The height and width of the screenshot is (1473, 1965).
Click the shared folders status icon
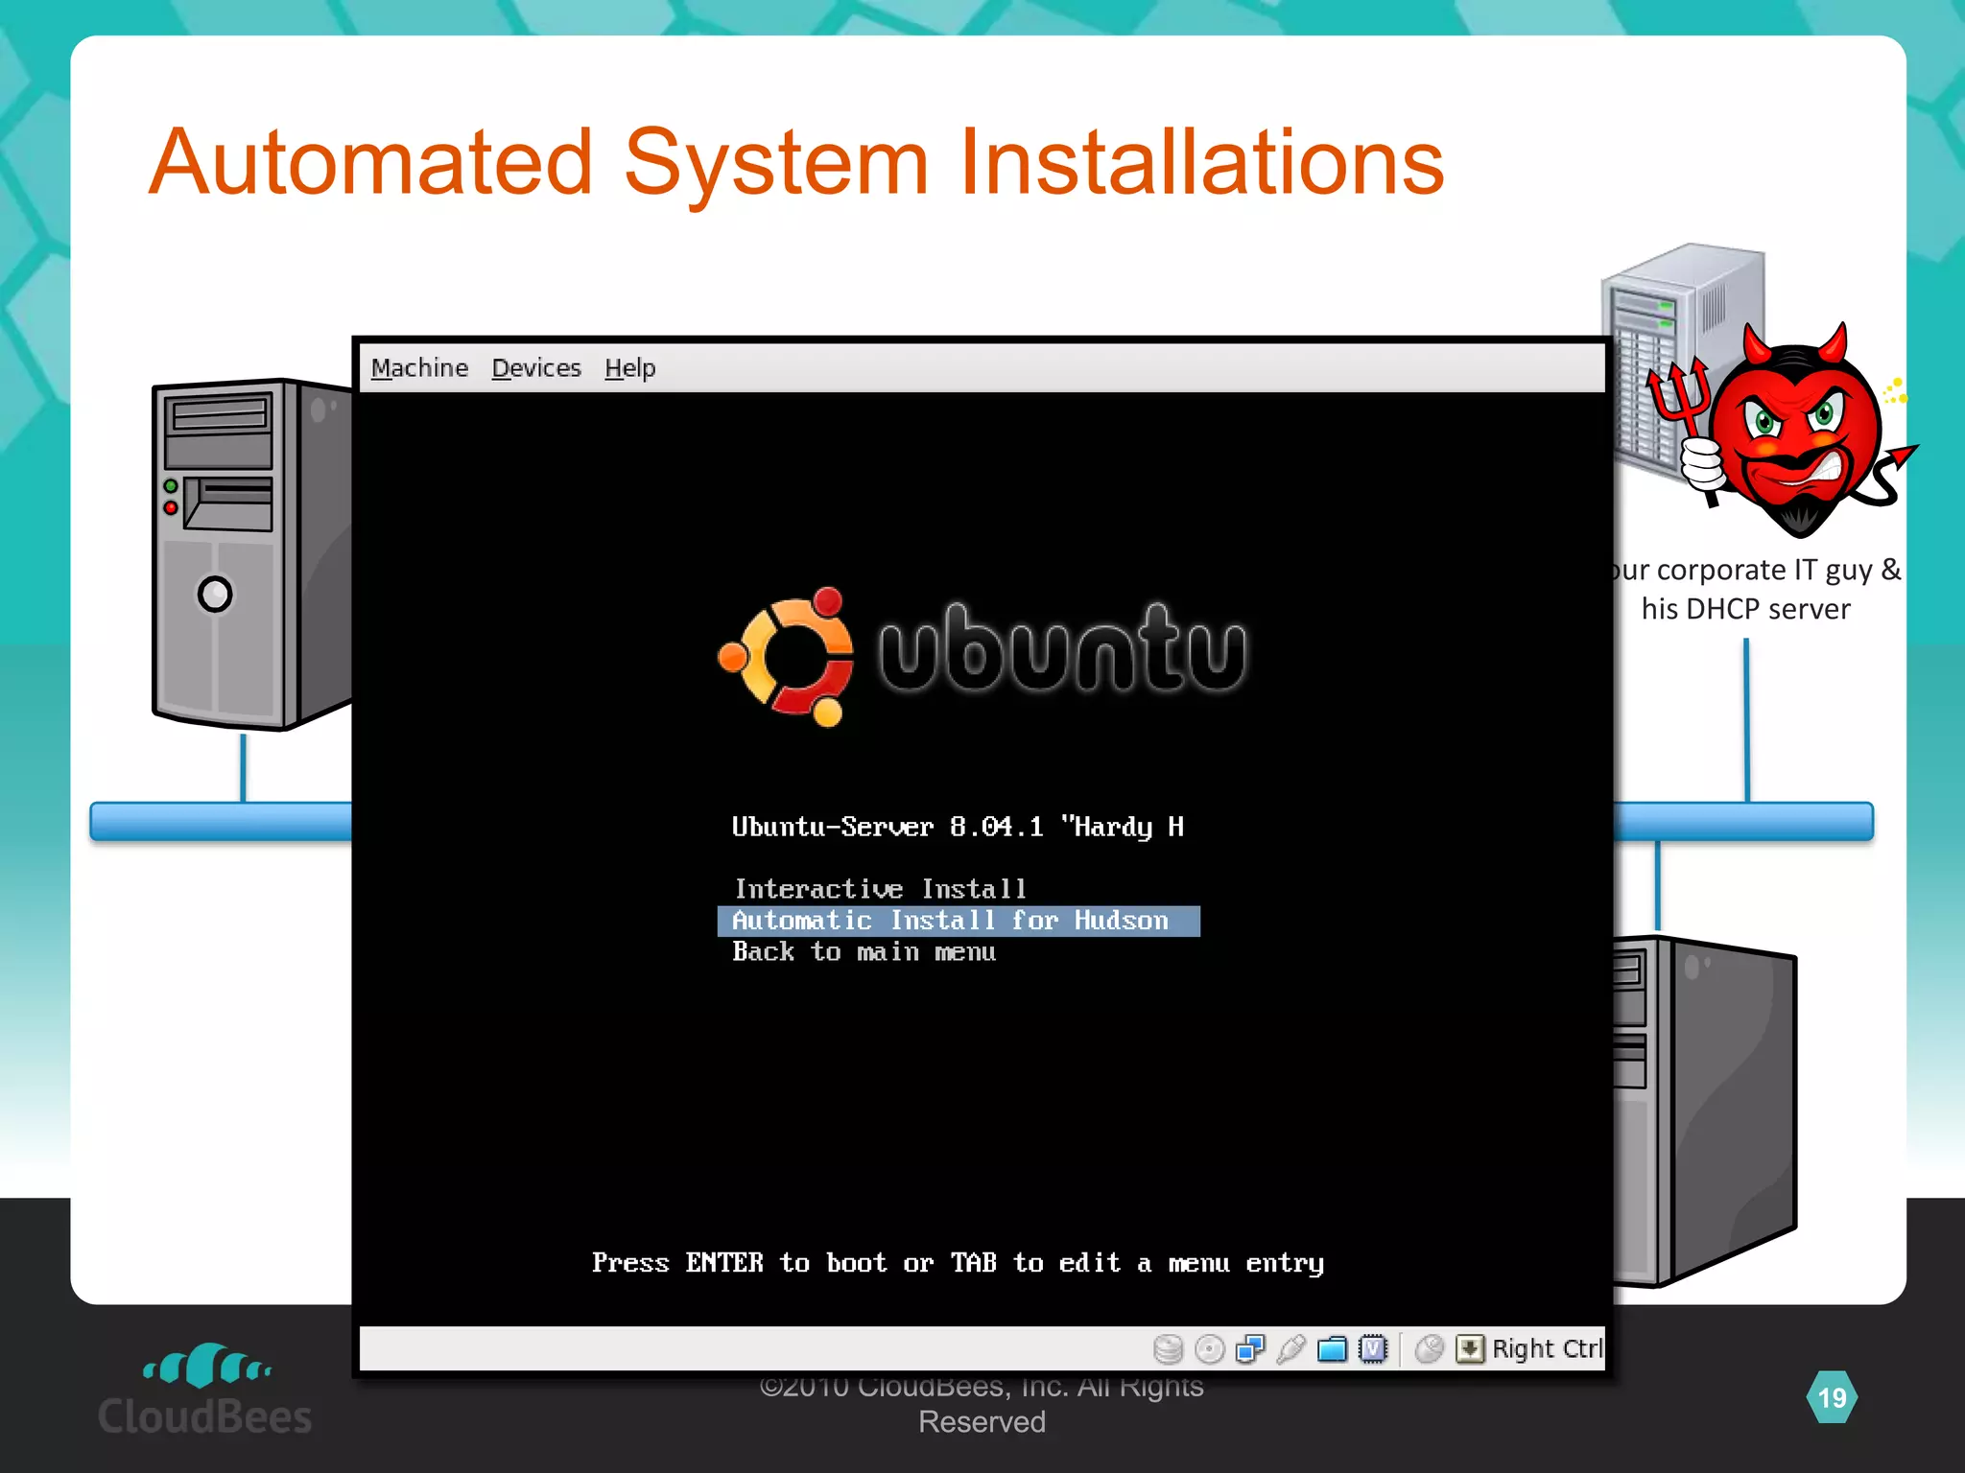coord(1332,1349)
